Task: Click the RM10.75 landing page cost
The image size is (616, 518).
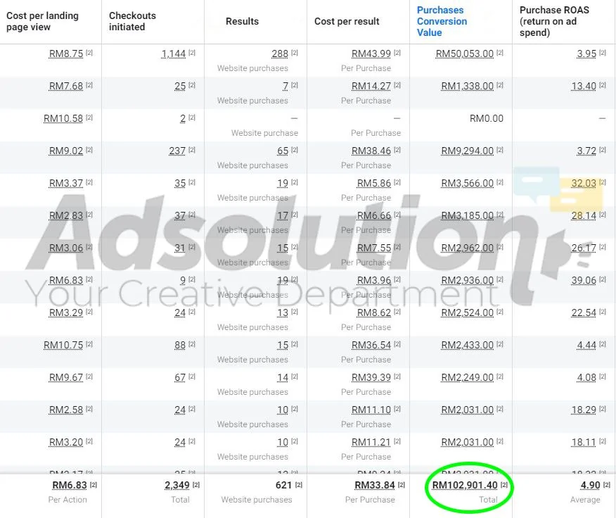Action: tap(63, 345)
